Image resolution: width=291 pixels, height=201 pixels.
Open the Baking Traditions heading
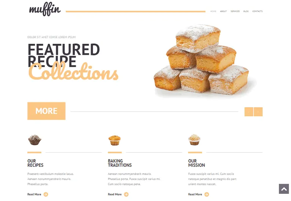click(x=120, y=163)
